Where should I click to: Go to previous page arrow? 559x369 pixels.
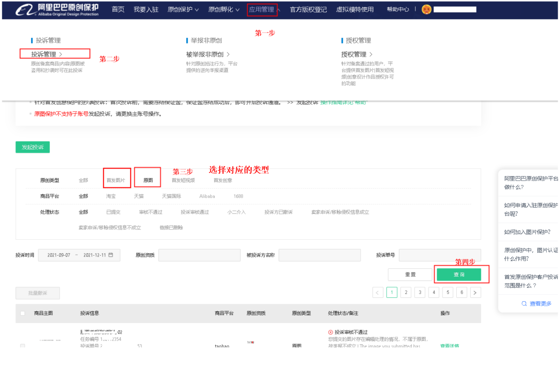coord(378,292)
